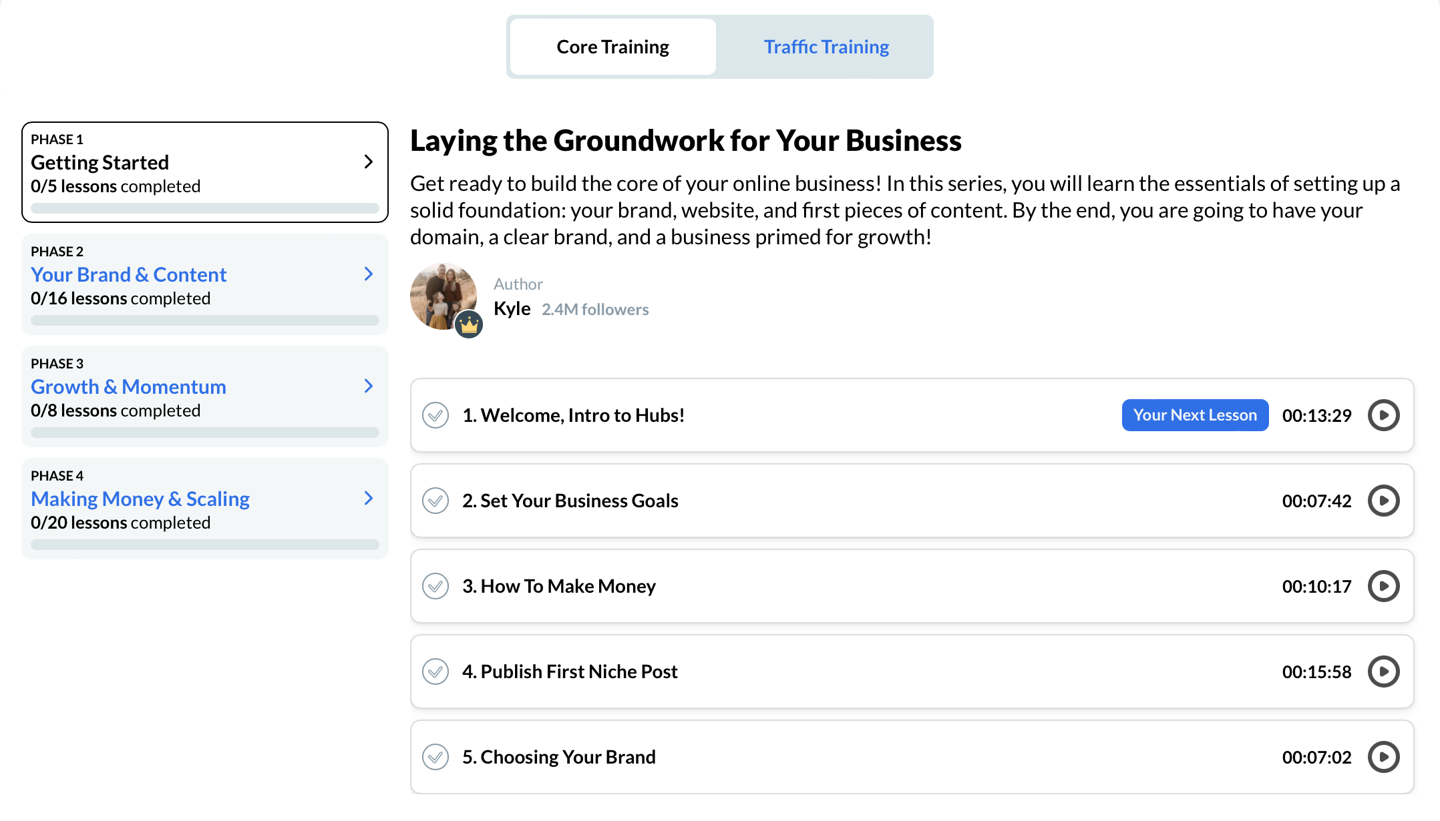Screen dimensions: 1440x821
Task: Click the 0/16 lessons completed text
Action: coord(120,298)
